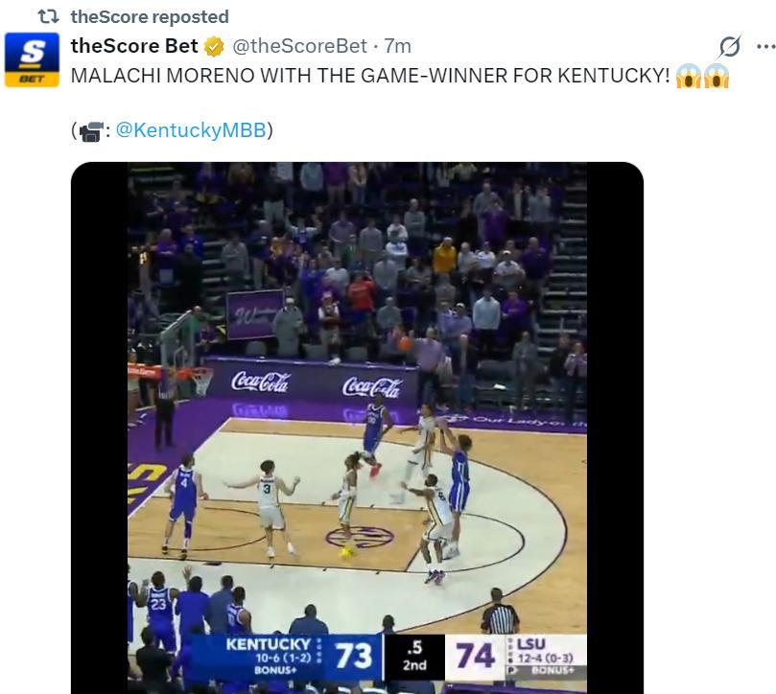
Task: Click Kentucky's score of 73 in video
Action: 353,656
